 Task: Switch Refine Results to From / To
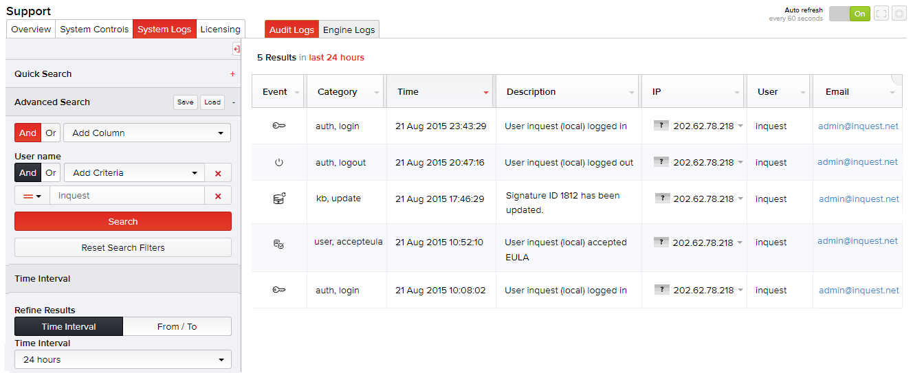177,326
